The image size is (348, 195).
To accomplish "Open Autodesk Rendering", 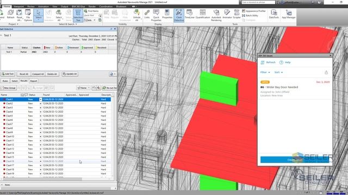I will click(216, 15).
